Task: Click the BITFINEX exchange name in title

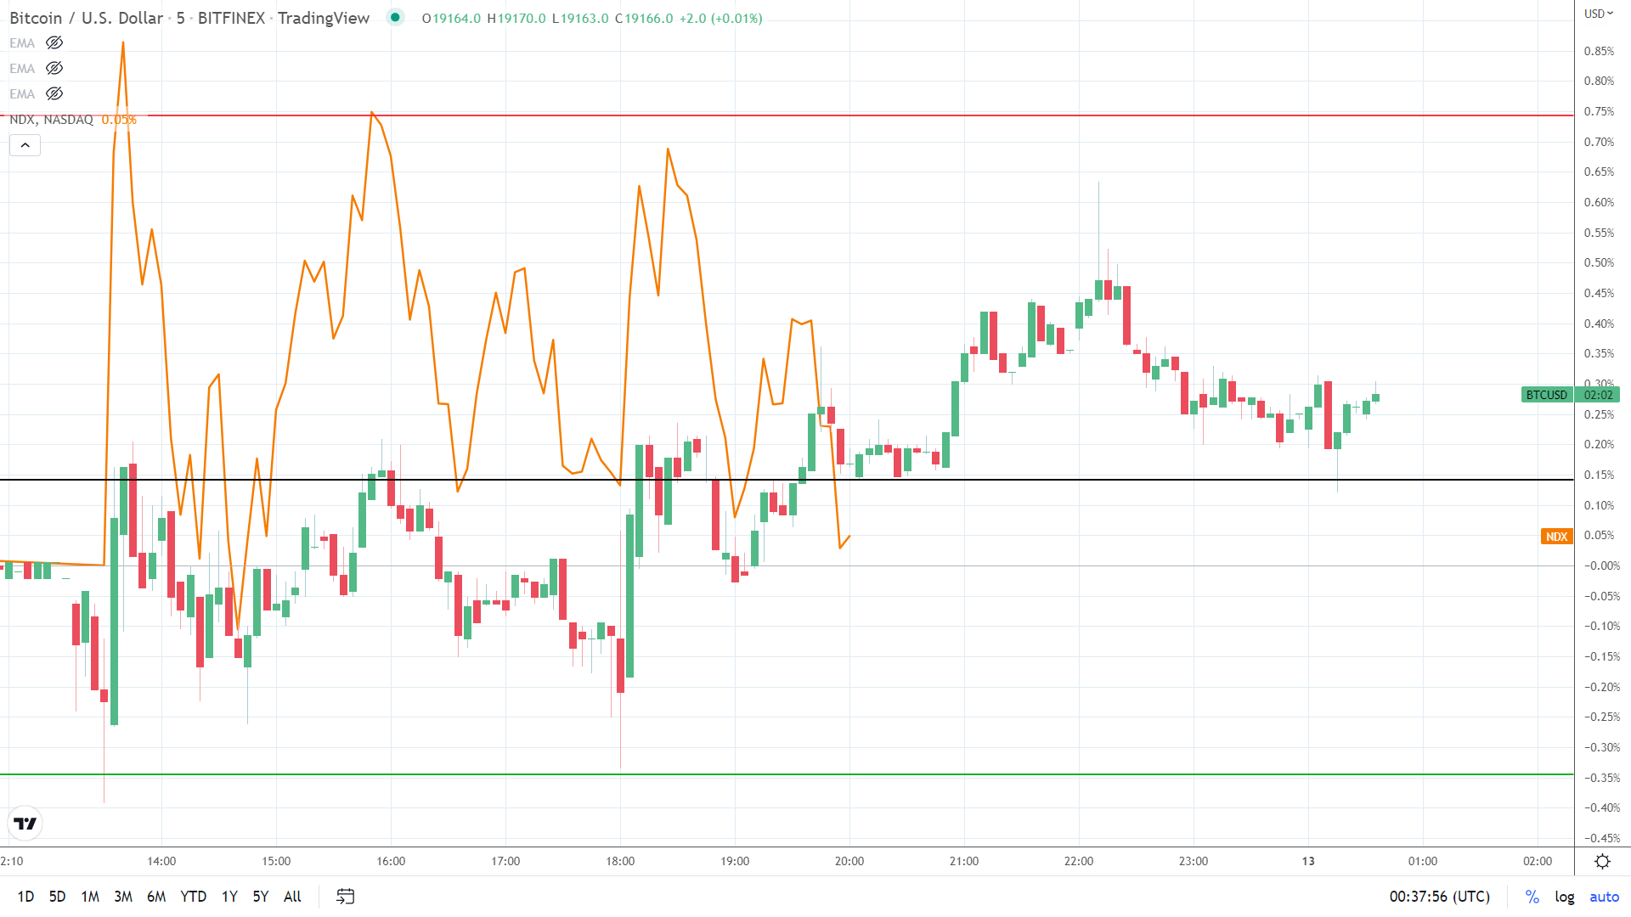Action: coord(231,18)
